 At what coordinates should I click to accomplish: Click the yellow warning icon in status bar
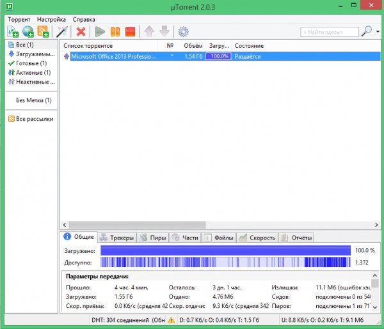coord(171,320)
